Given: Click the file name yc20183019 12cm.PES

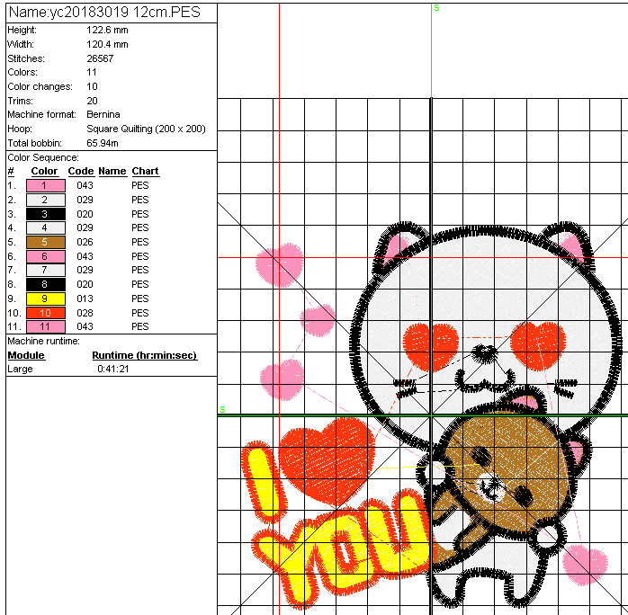Looking at the screenshot, I should tap(124, 12).
